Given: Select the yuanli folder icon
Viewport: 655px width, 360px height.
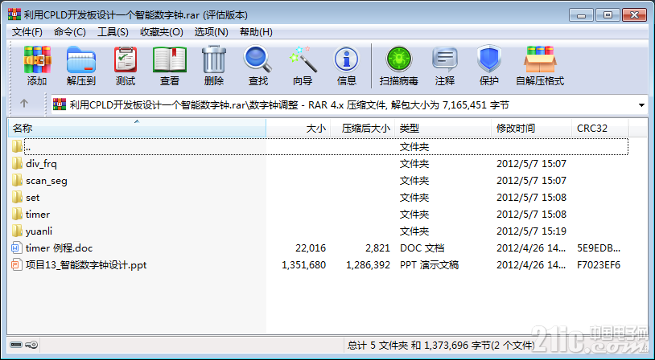Looking at the screenshot, I should [17, 231].
